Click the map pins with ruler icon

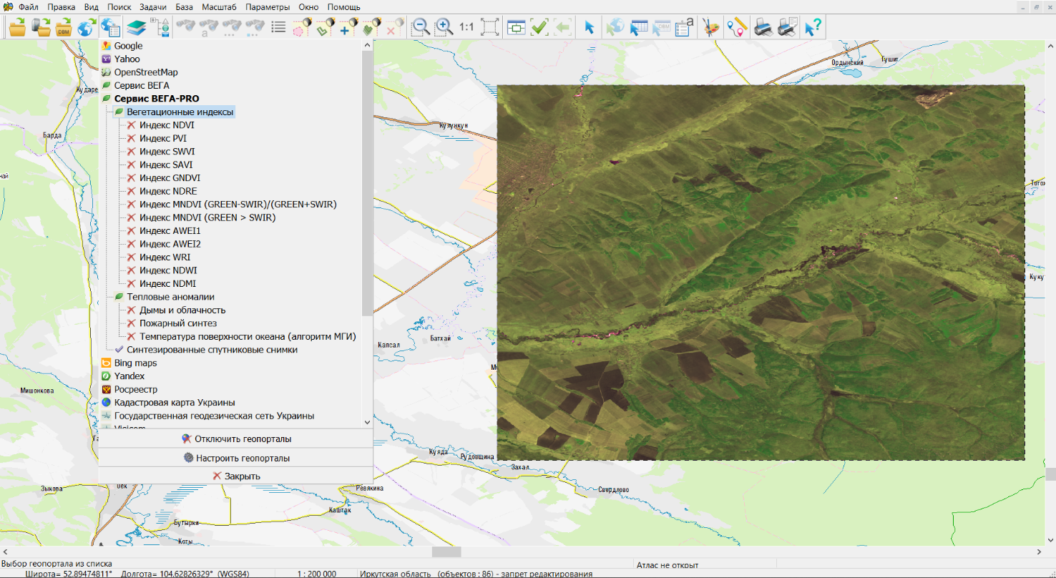click(736, 27)
